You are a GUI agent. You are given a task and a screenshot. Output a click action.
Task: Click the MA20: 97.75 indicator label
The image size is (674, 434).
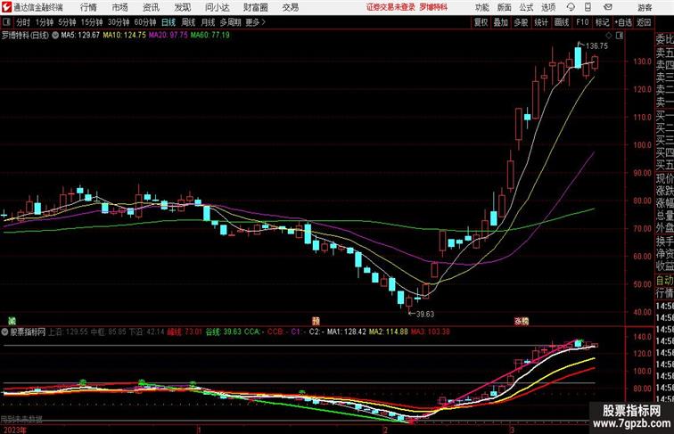[x=168, y=36]
